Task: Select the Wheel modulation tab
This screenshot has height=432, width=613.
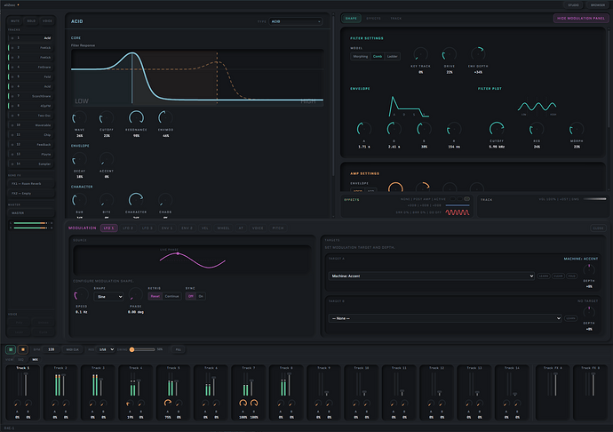Action: (x=223, y=228)
